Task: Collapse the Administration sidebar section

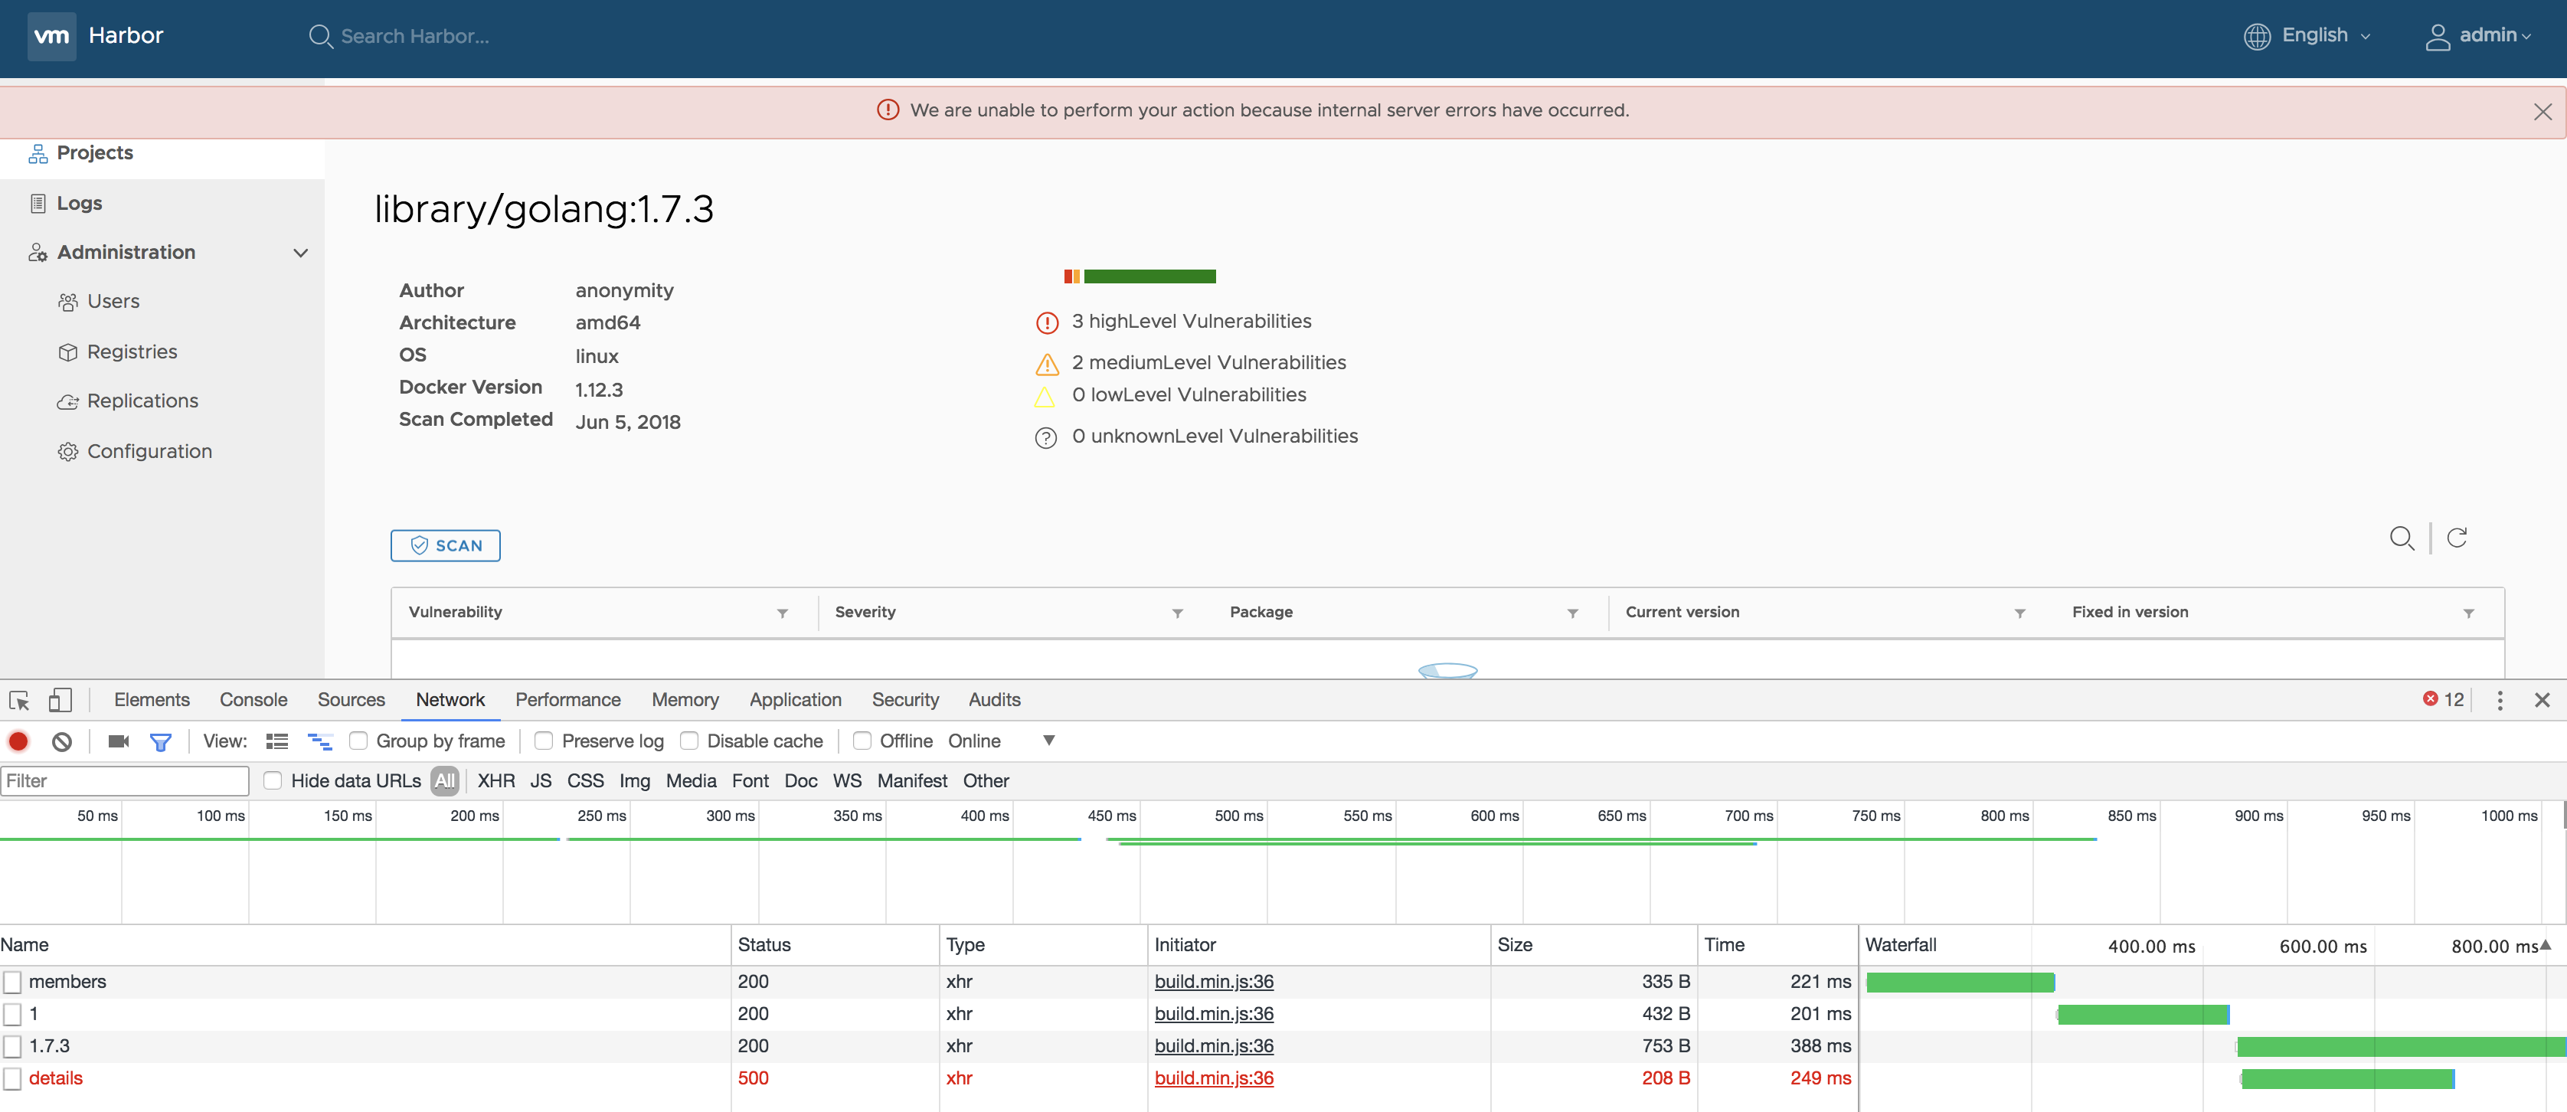Action: click(300, 253)
